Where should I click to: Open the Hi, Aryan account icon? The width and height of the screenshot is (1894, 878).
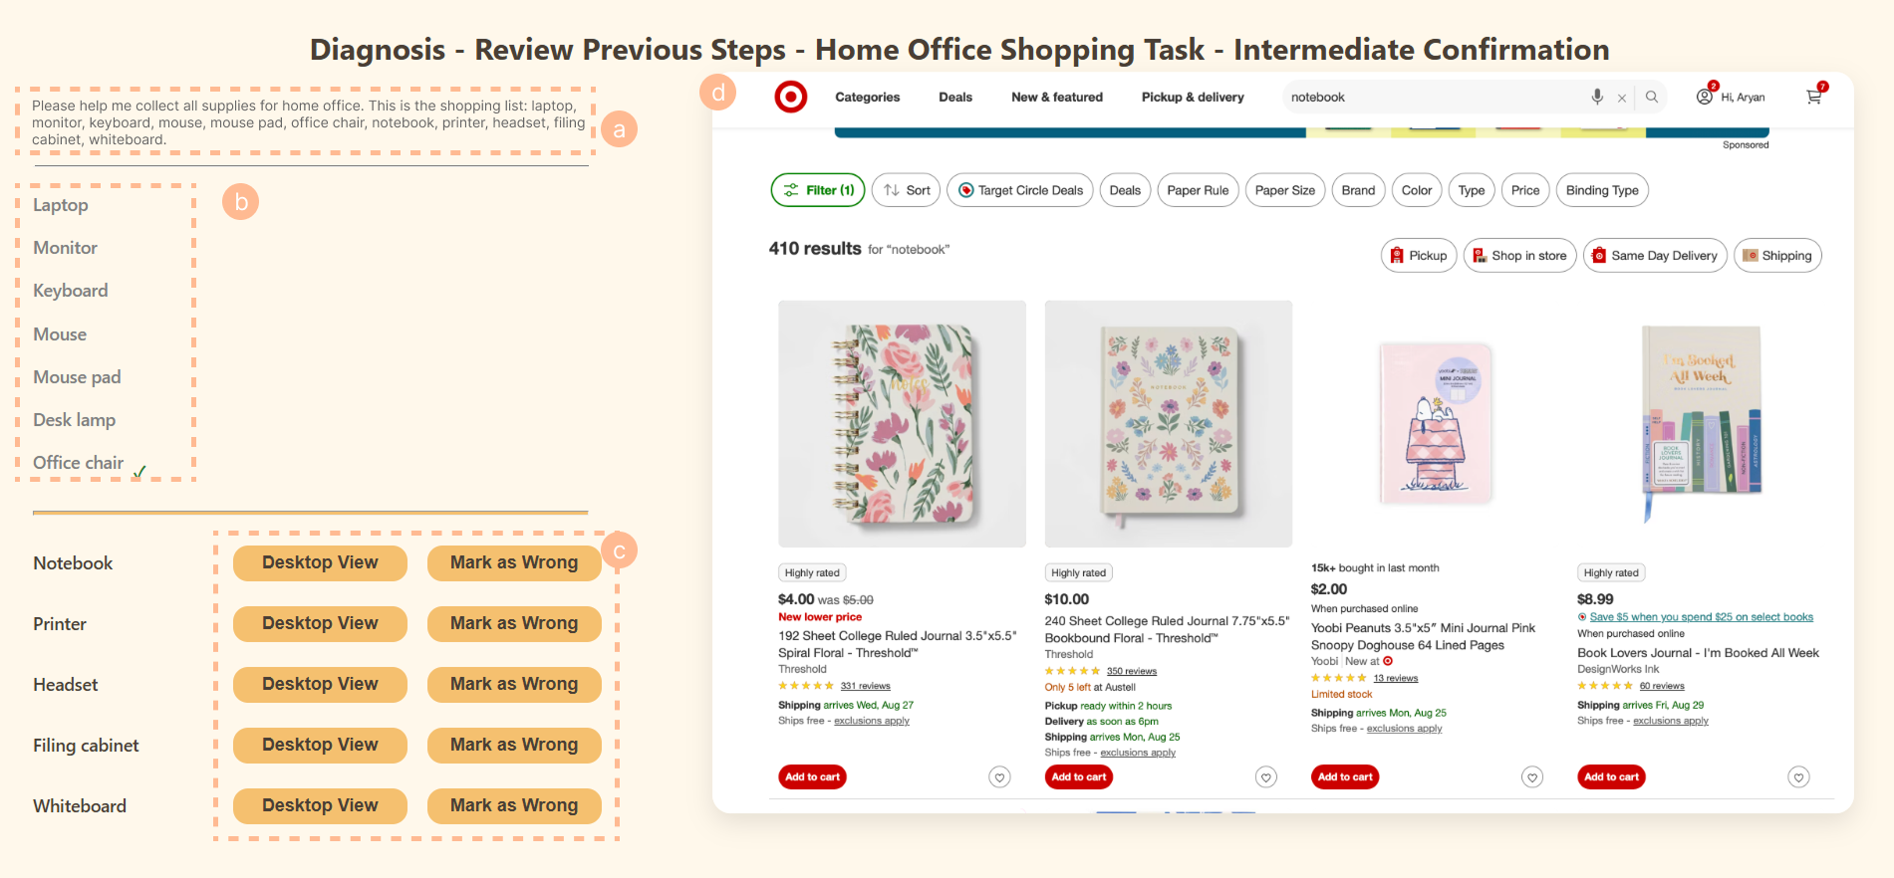click(x=1705, y=97)
